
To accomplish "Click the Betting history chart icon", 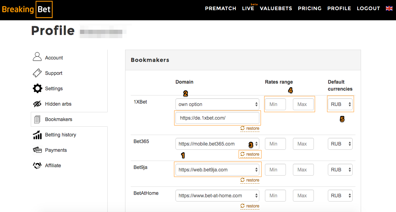I will click(37, 135).
